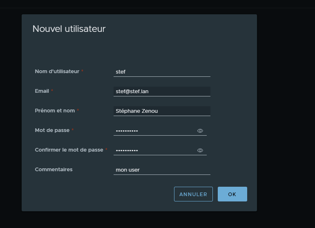
Task: Click the Confirmer le mot de passe label
Action: [69, 150]
